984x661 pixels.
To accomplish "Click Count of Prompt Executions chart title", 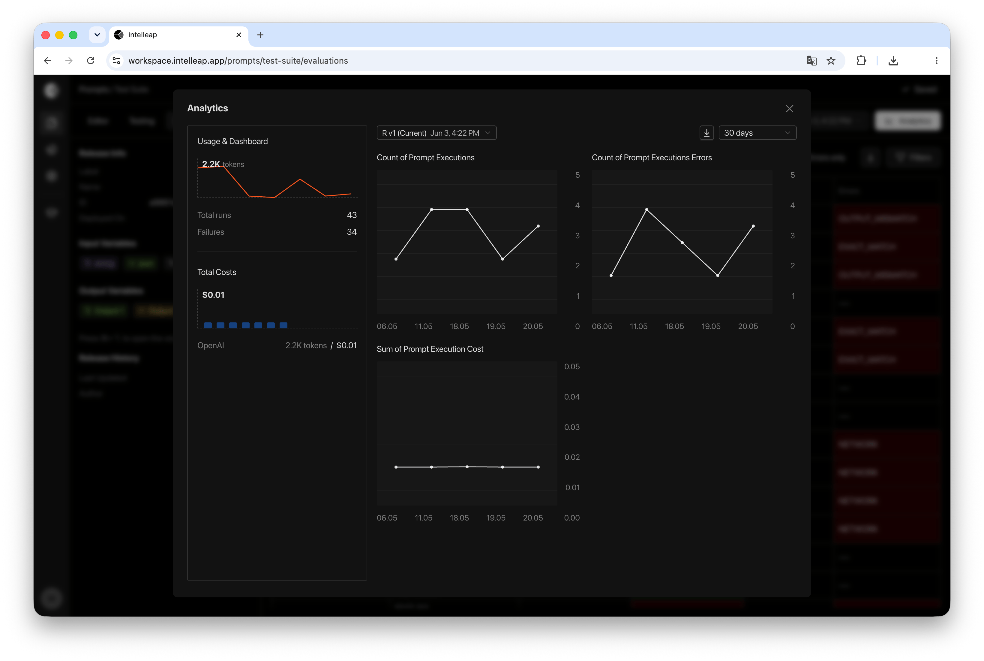I will click(425, 157).
